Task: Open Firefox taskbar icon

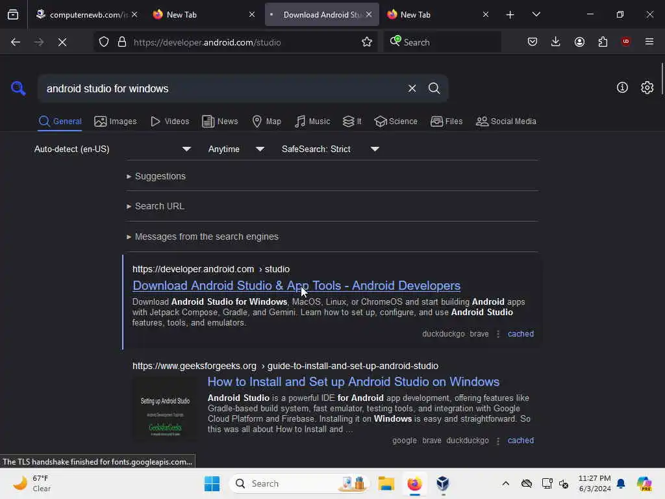Action: tap(414, 483)
